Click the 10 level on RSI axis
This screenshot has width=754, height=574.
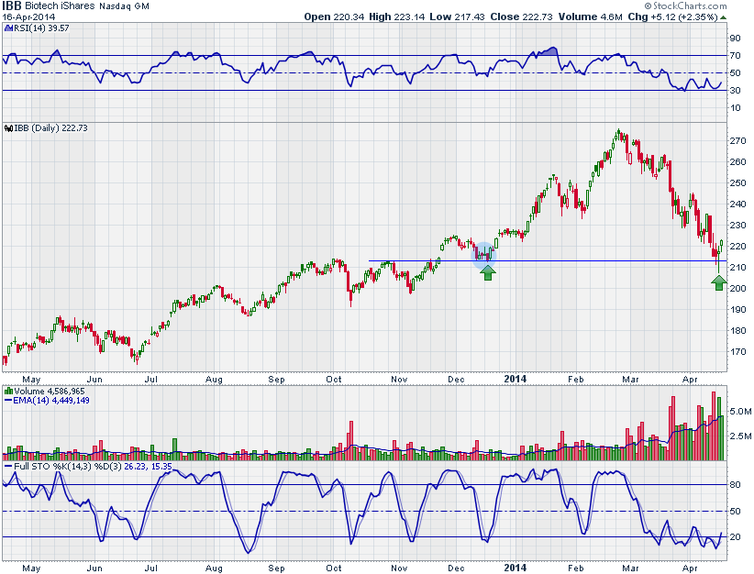pos(736,107)
